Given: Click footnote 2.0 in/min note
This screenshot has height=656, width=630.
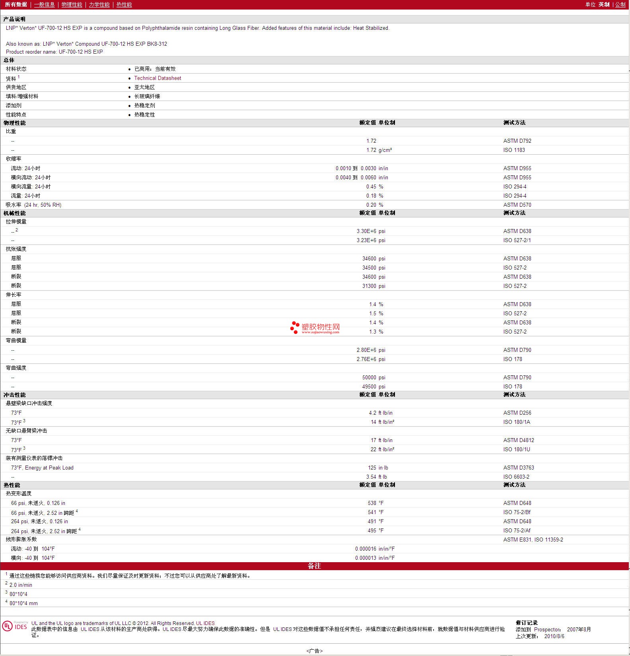Looking at the screenshot, I should (21, 585).
